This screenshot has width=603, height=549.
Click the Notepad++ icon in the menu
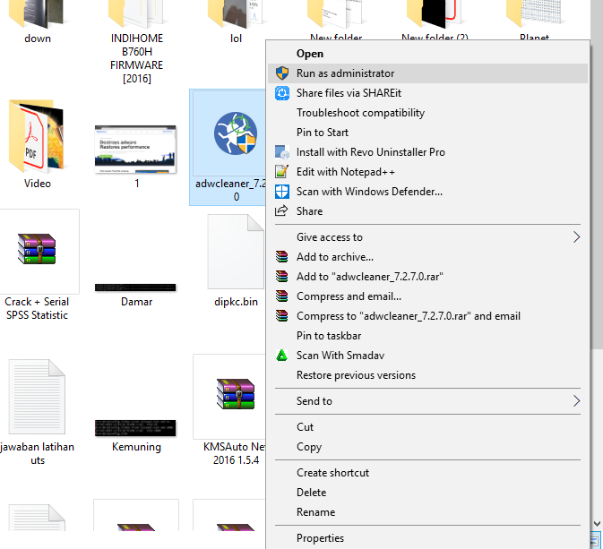(282, 172)
